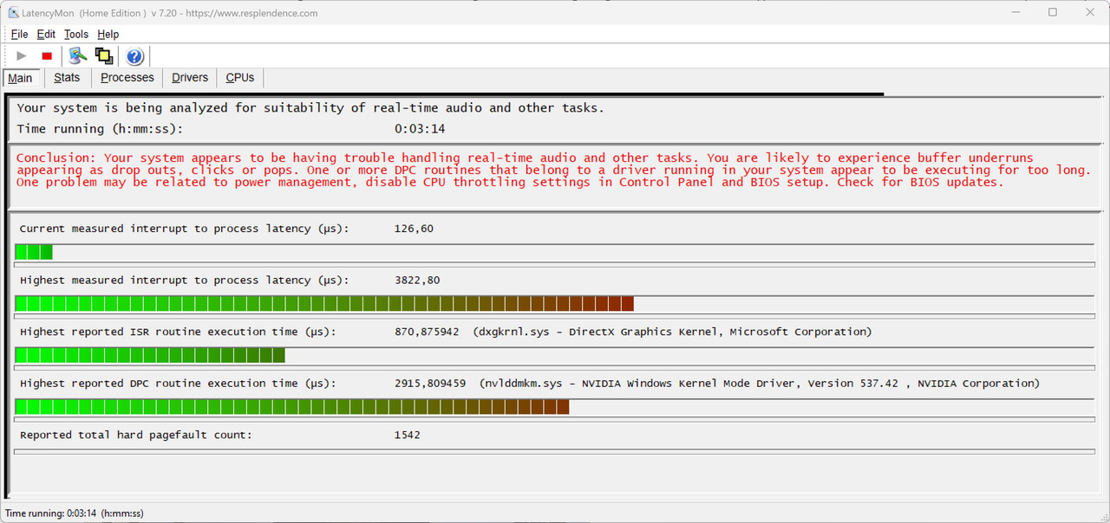This screenshot has width=1110, height=523.
Task: Start monitoring with the play button
Action: tap(22, 56)
